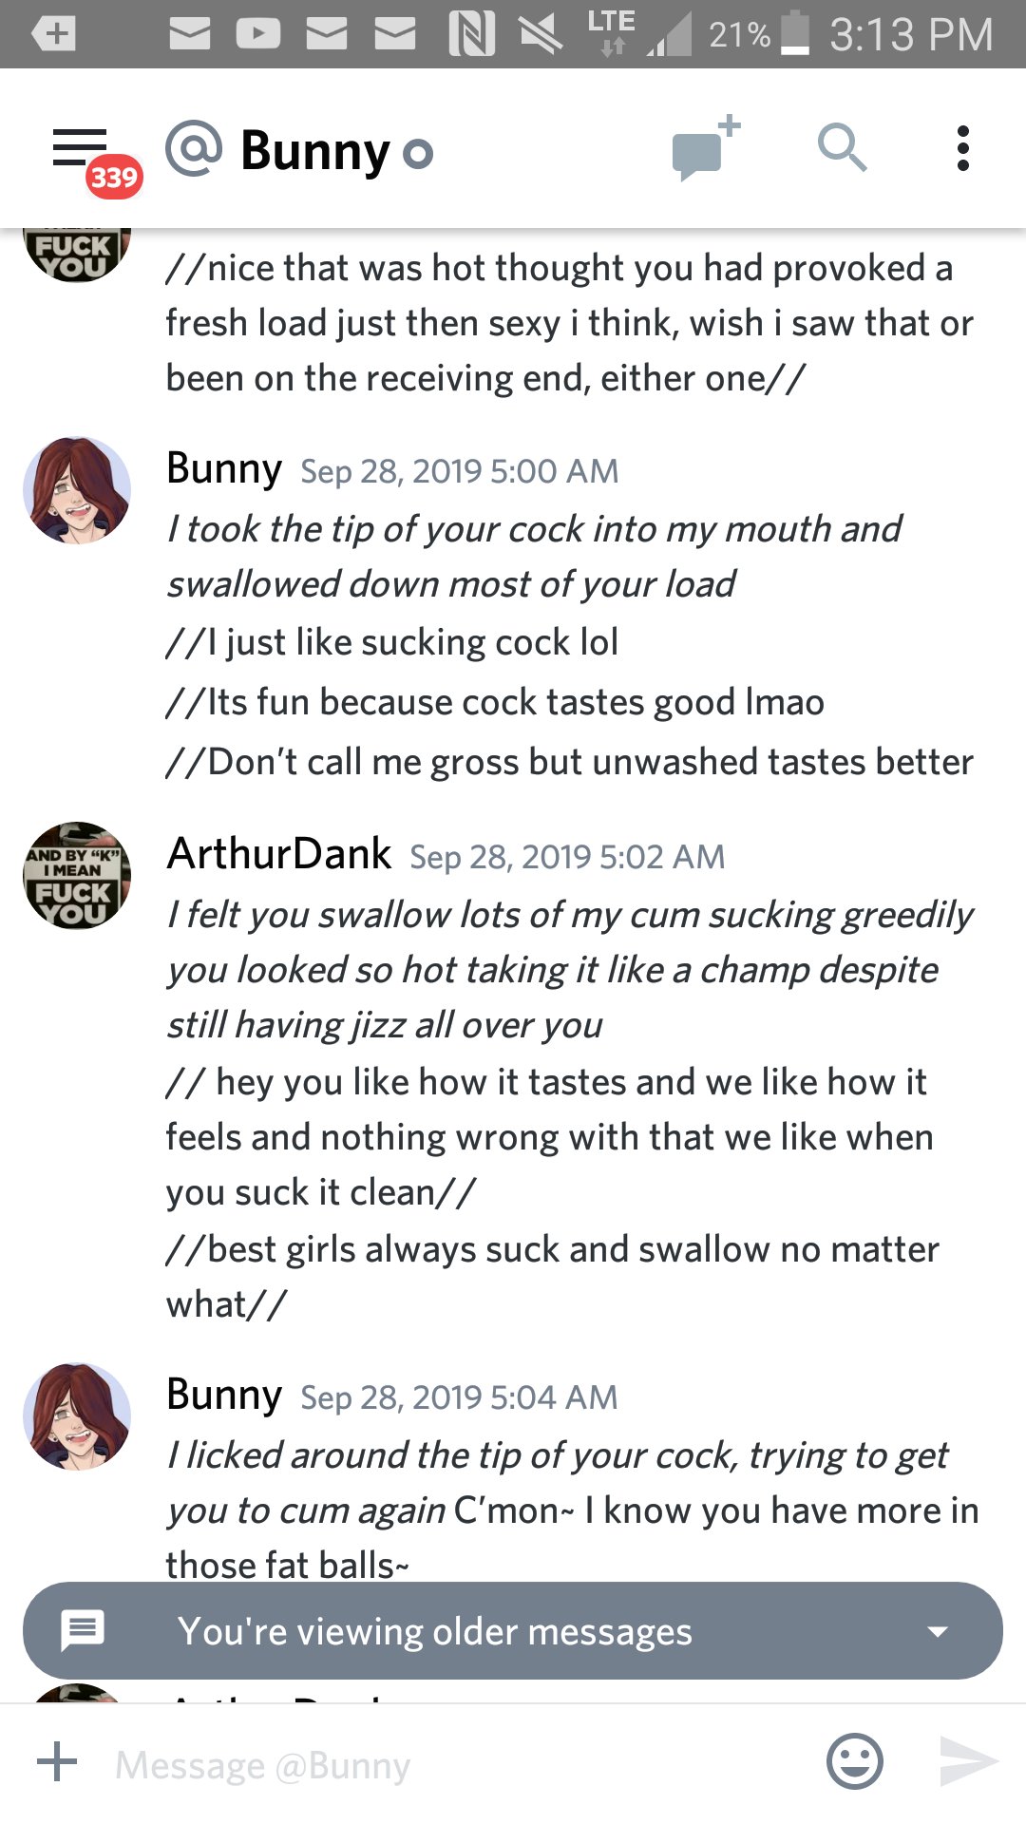Tap the chat bubble icon in banner

[83, 1630]
